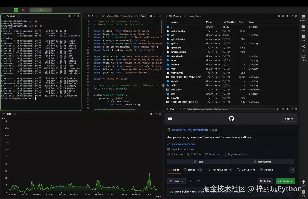The width and height of the screenshot is (308, 199).
Task: View the 113 forks link
Action: 194,155
